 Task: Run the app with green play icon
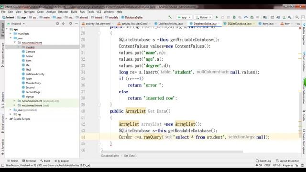coord(217,17)
